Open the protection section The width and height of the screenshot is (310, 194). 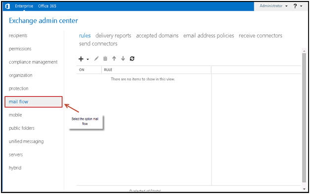pos(18,88)
